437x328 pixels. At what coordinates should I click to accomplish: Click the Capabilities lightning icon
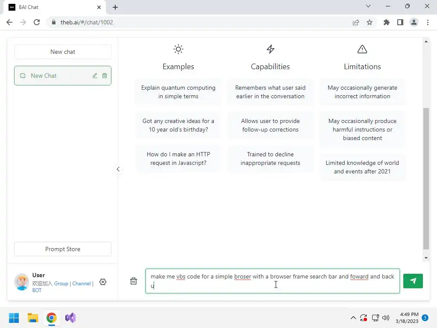pos(270,50)
